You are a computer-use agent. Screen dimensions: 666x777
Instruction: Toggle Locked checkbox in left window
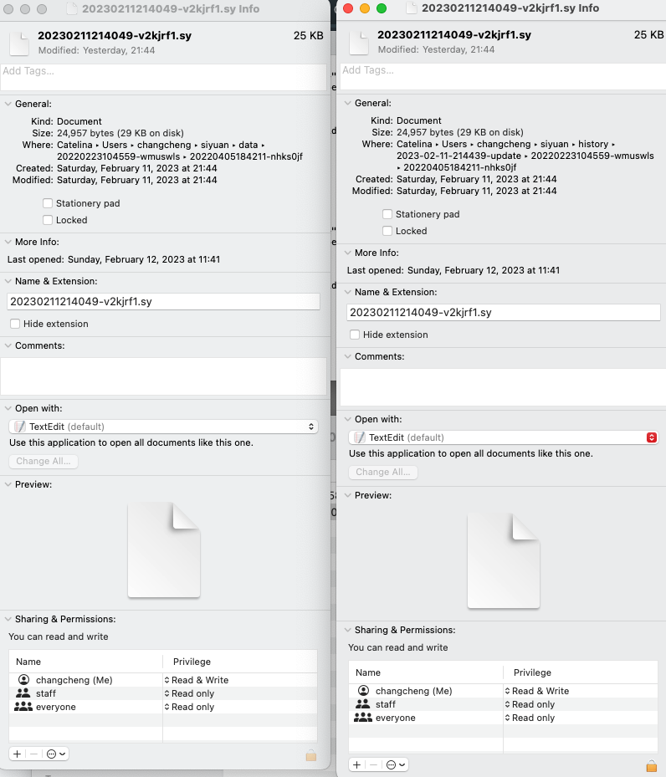click(x=48, y=220)
